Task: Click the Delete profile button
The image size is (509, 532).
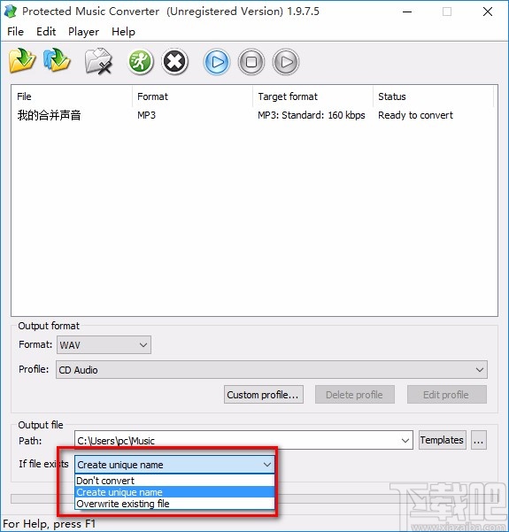Action: click(x=355, y=395)
